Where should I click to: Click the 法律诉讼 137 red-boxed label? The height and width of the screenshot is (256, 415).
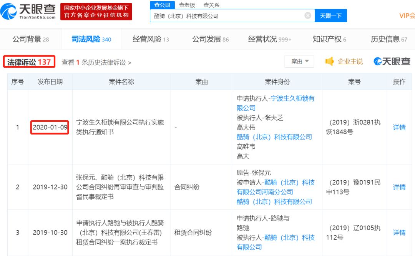coord(29,61)
